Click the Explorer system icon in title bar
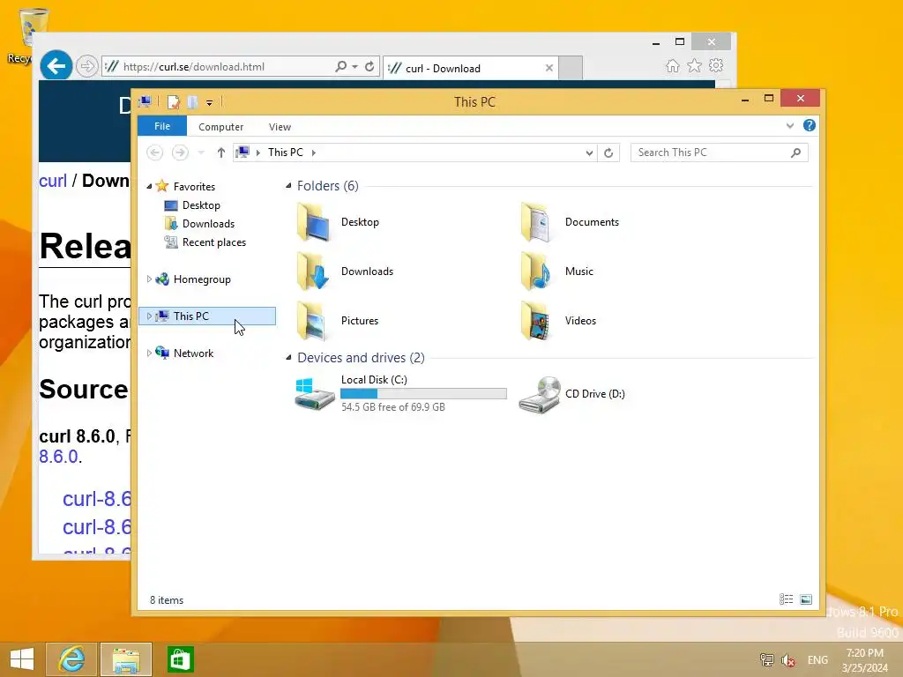 click(146, 102)
